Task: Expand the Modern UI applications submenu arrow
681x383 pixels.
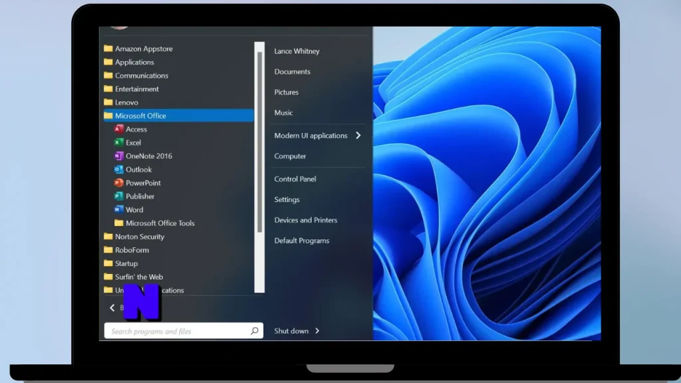Action: tap(358, 136)
